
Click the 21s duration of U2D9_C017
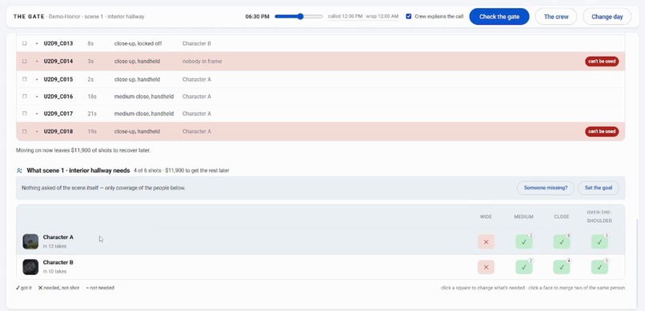(x=92, y=114)
